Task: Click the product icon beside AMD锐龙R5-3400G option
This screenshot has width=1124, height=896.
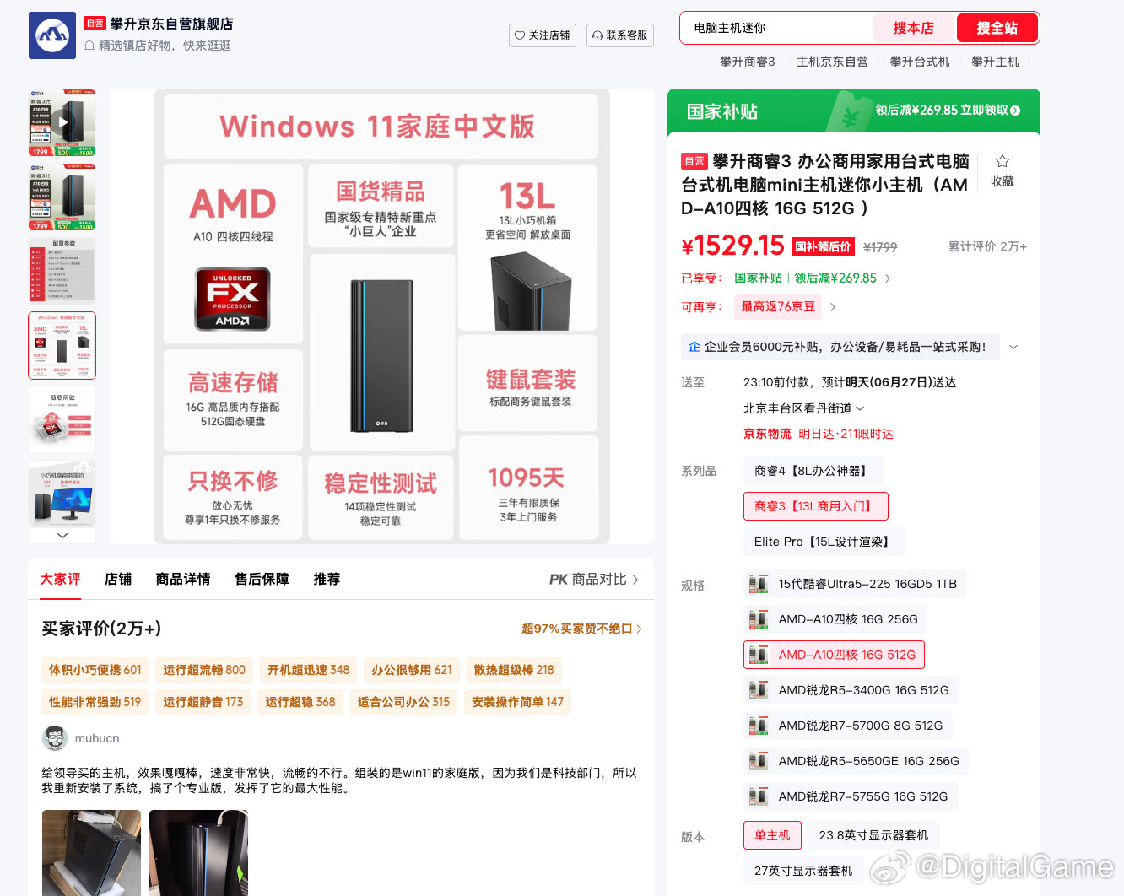Action: tap(759, 690)
